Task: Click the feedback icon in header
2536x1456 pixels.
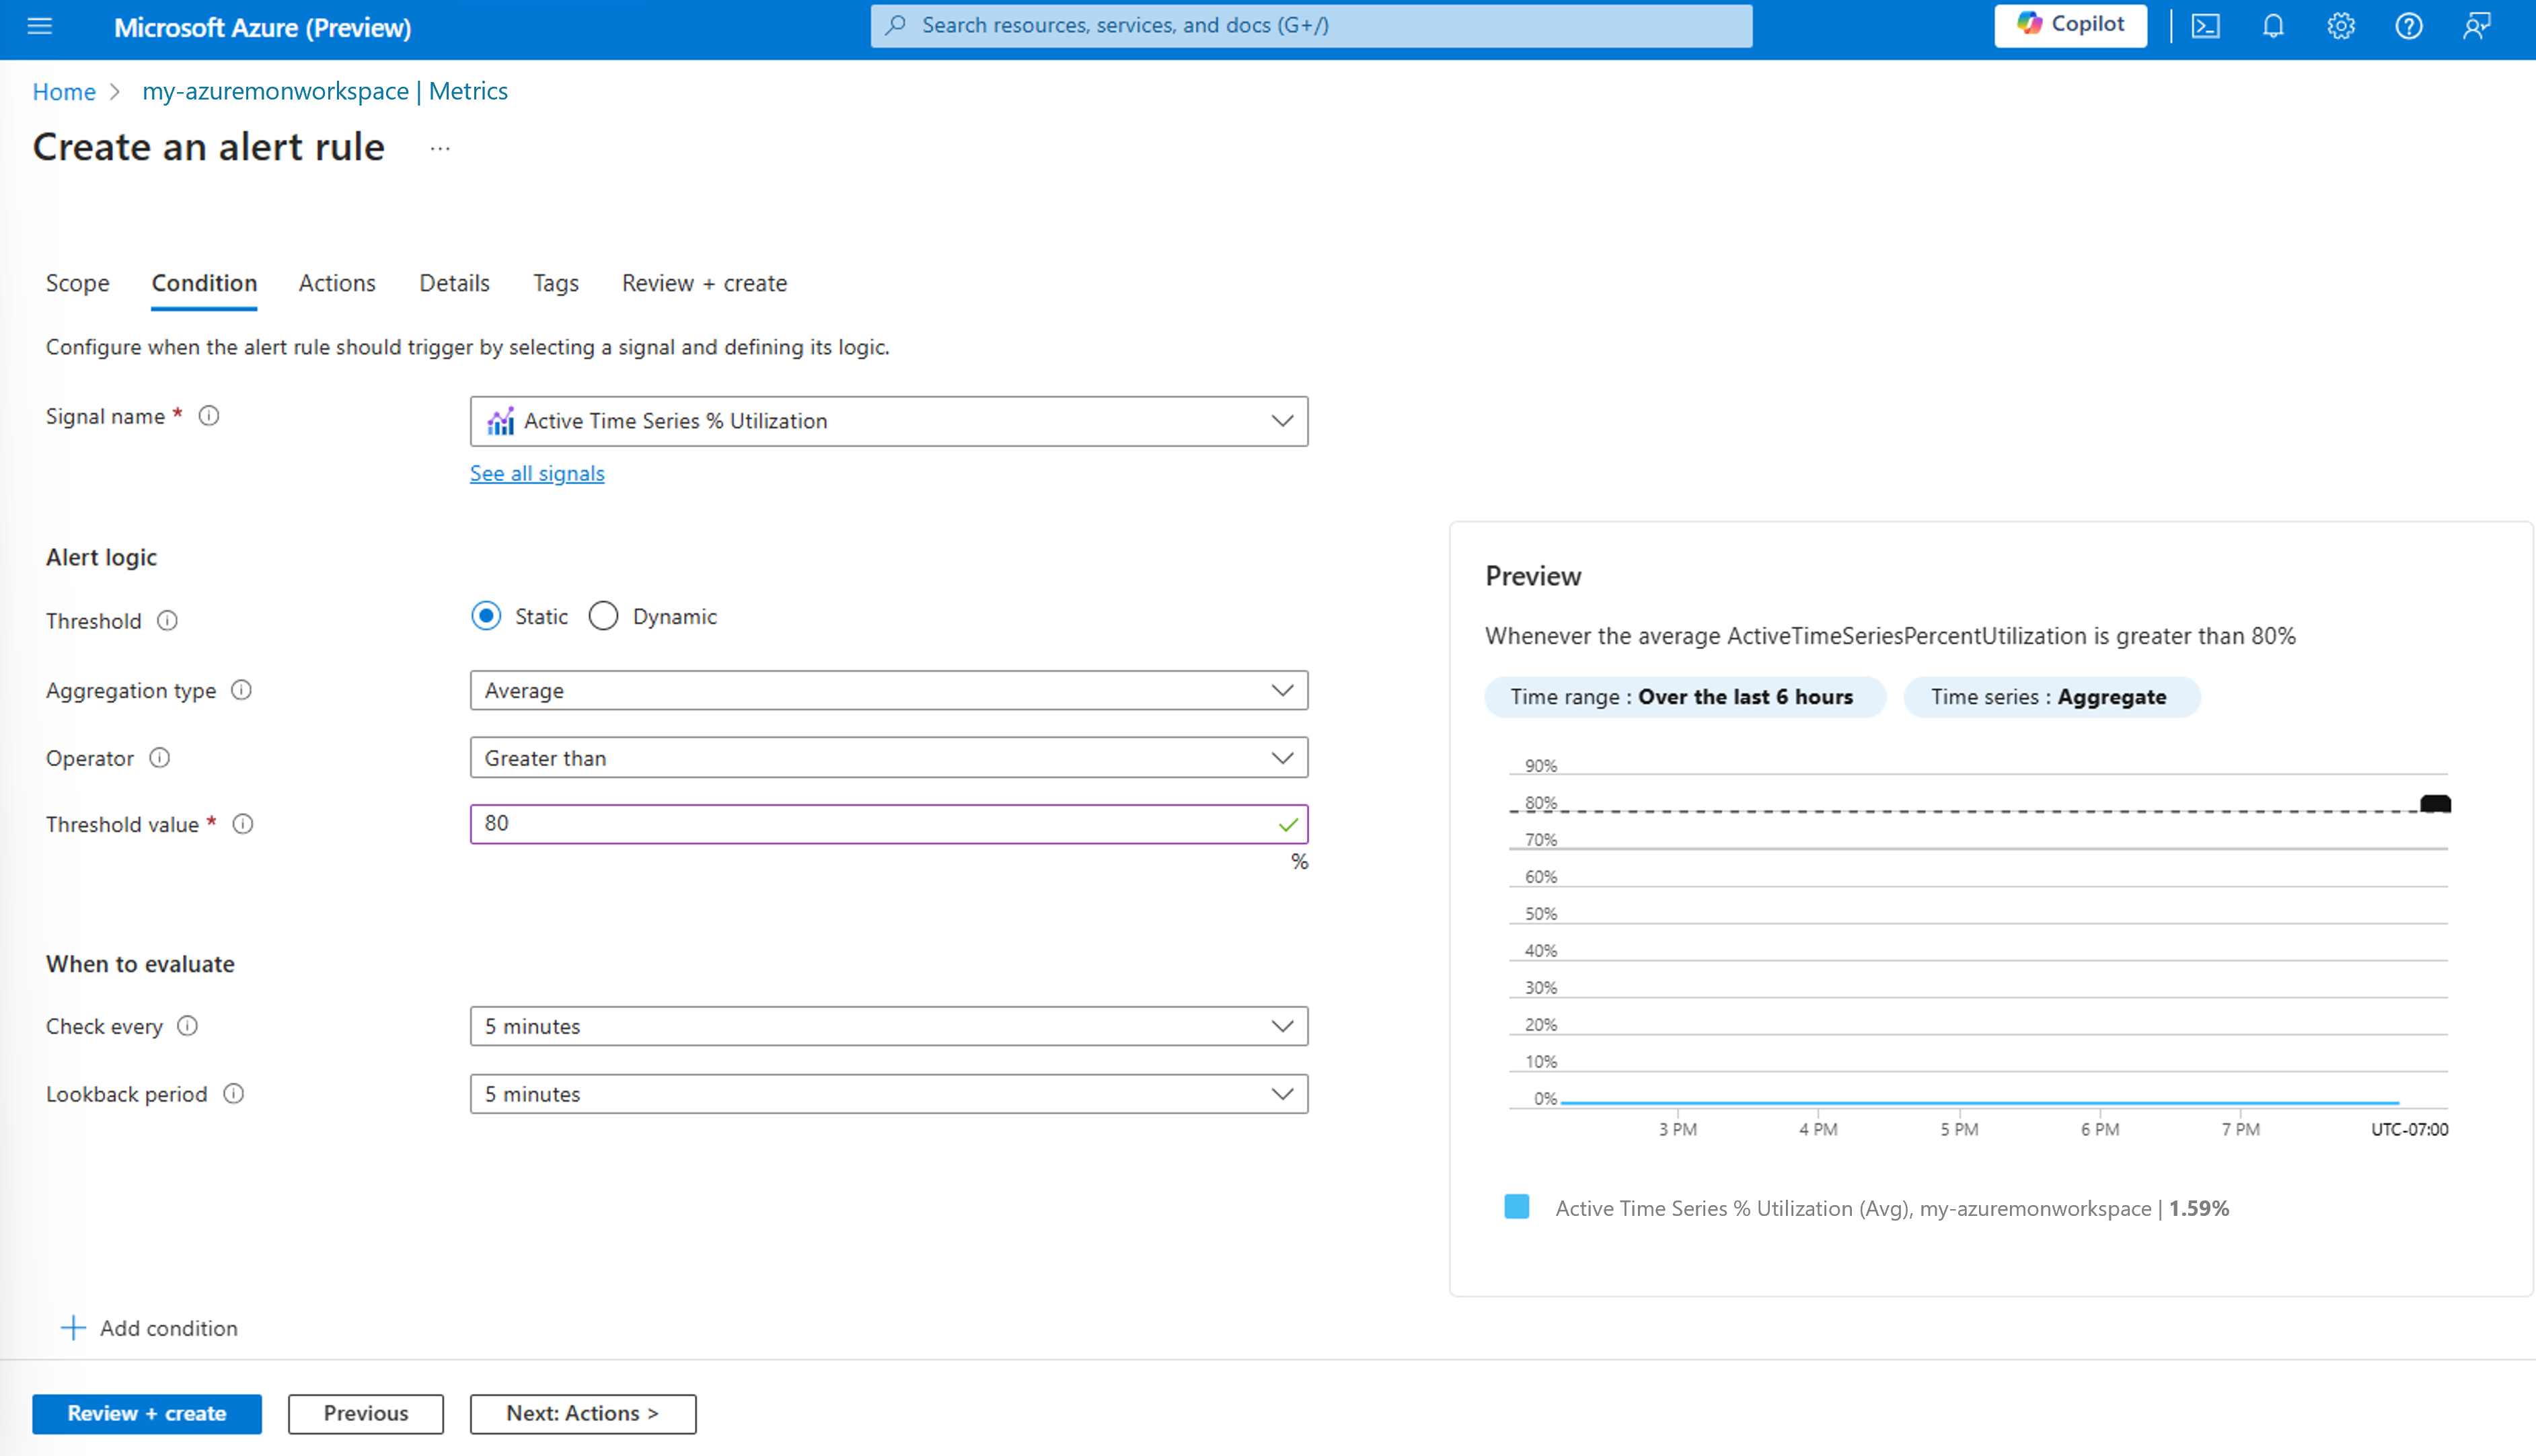Action: point(2476,26)
